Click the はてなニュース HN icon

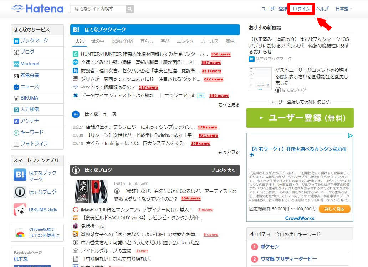pos(76,114)
